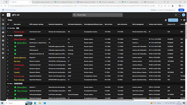The height and width of the screenshot is (105, 187).
Task: Apply the preview-as email
Action: click(181, 10)
